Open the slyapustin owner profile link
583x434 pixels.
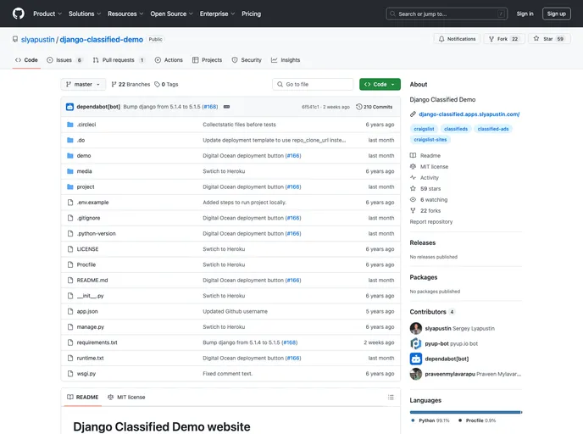[37, 40]
